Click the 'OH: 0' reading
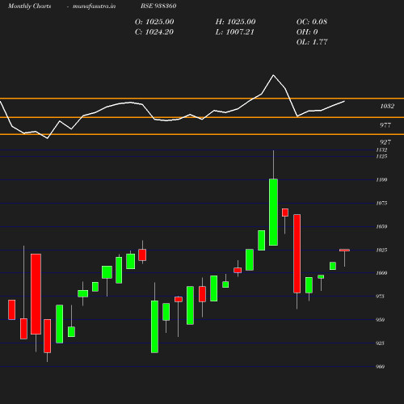The image size is (404, 404). (x=307, y=32)
